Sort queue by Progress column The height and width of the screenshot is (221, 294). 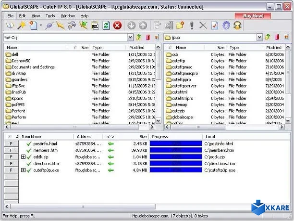(x=176, y=137)
